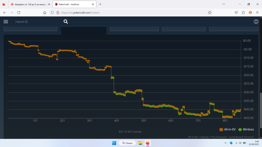Reload the PokerCraft page
This screenshot has height=147, width=262.
[x=19, y=12]
